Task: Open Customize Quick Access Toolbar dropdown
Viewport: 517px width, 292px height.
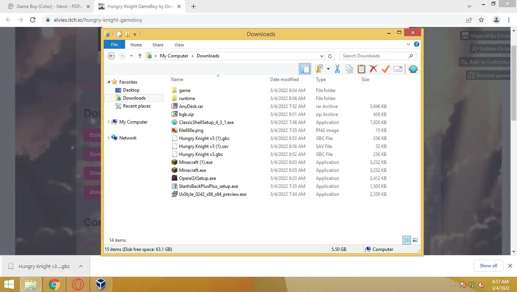Action: click(x=135, y=35)
